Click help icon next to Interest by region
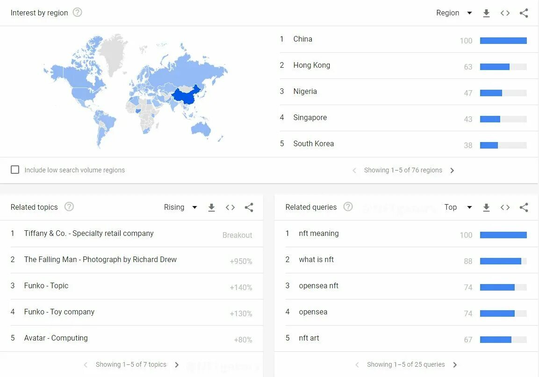539x377 pixels. click(x=77, y=13)
